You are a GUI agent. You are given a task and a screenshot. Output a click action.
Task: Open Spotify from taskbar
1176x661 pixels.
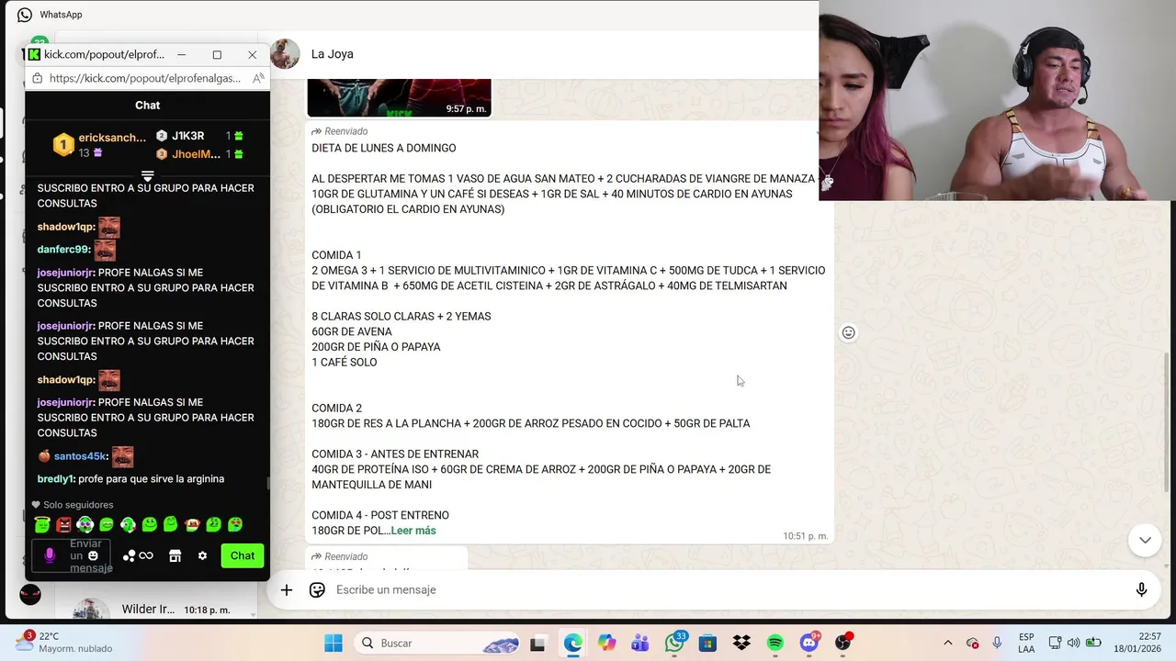[x=775, y=644]
